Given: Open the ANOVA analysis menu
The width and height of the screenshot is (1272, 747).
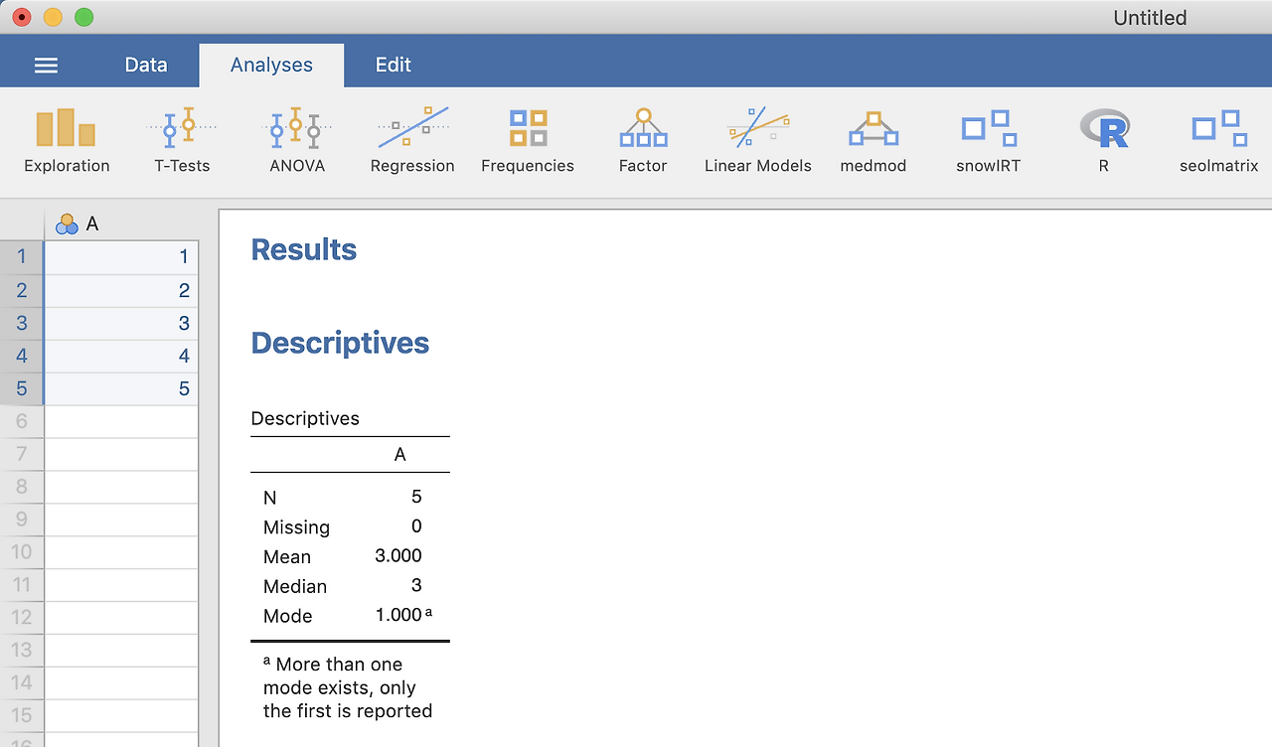Looking at the screenshot, I should [297, 140].
